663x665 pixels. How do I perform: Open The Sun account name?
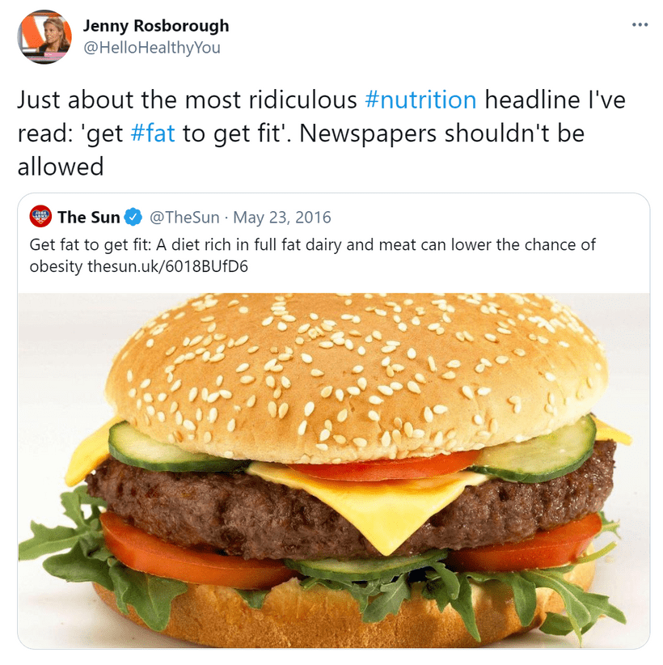pos(89,217)
